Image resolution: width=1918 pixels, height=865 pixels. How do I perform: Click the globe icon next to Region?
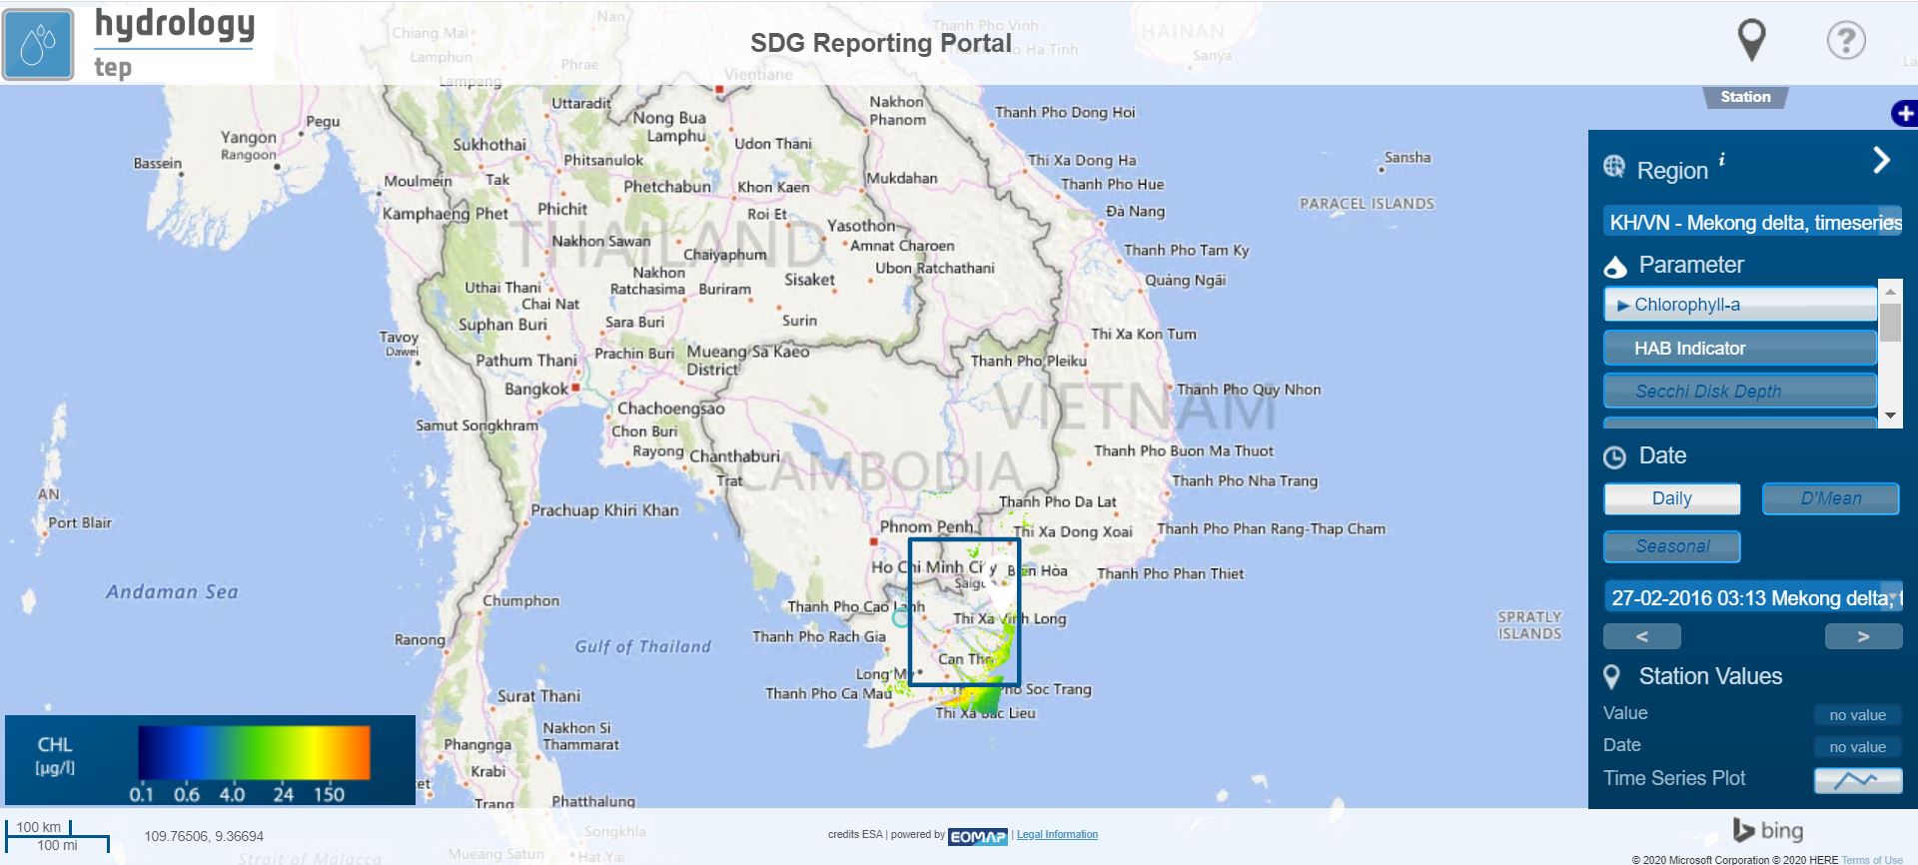click(x=1614, y=167)
